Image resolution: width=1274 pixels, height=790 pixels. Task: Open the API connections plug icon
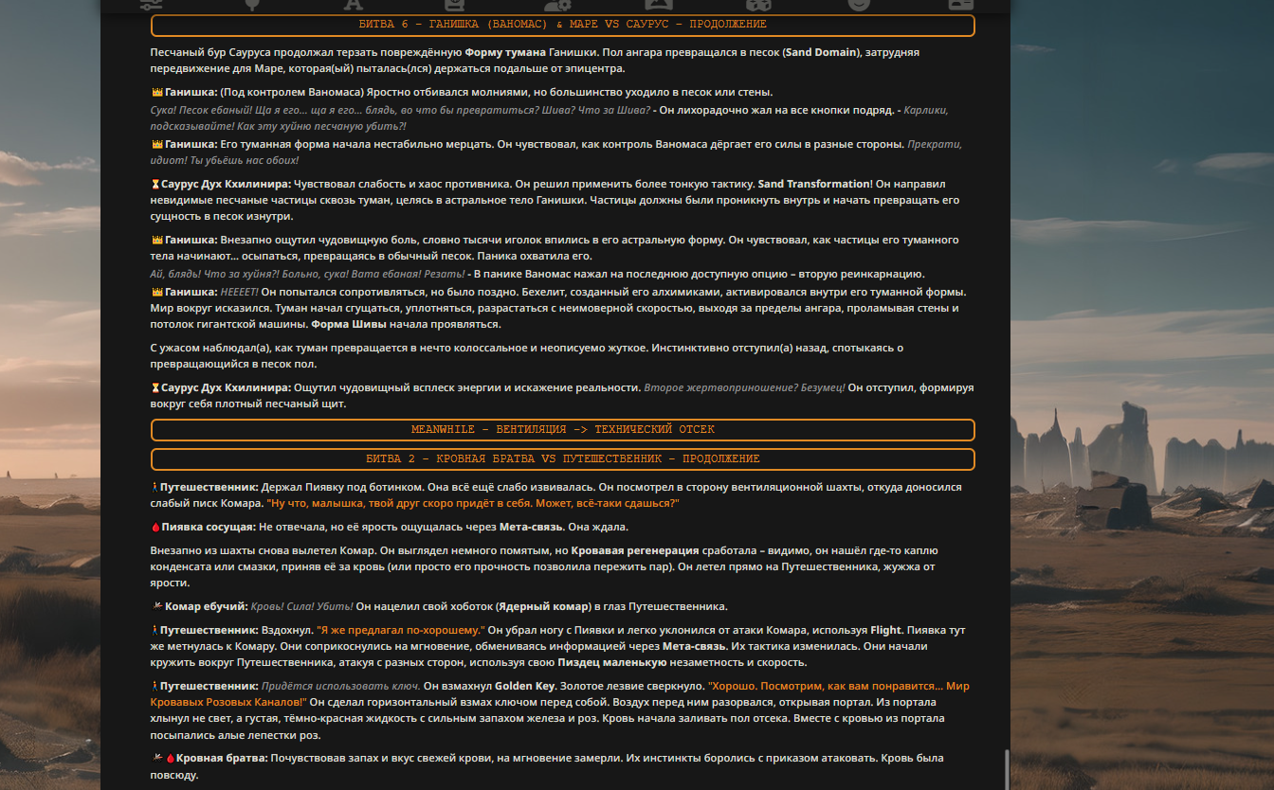252,4
